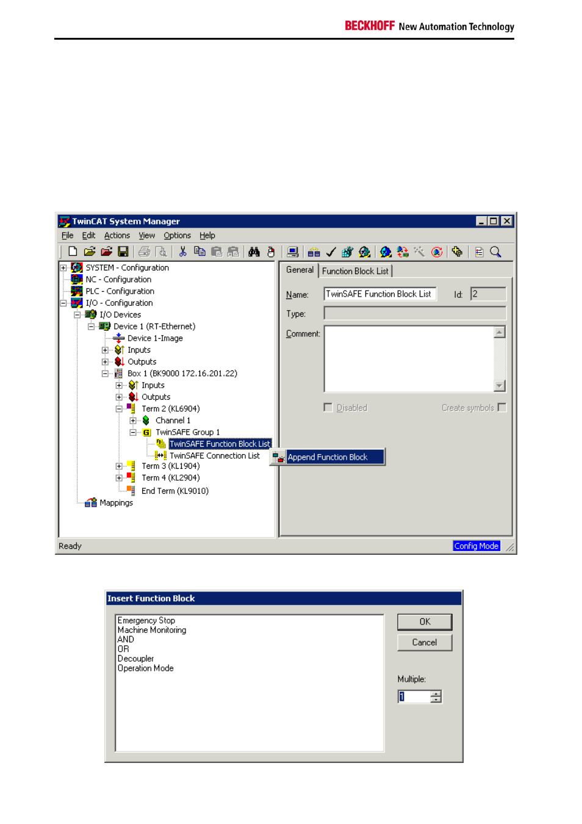
Task: Open the Options menu
Action: [177, 236]
